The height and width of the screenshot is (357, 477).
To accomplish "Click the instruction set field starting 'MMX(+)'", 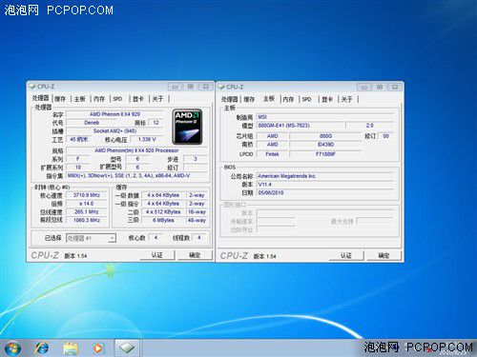I will click(x=136, y=175).
